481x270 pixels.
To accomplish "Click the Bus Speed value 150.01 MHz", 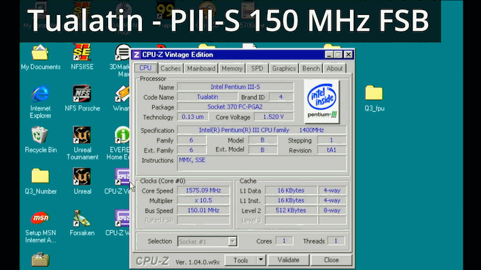I will pos(203,210).
